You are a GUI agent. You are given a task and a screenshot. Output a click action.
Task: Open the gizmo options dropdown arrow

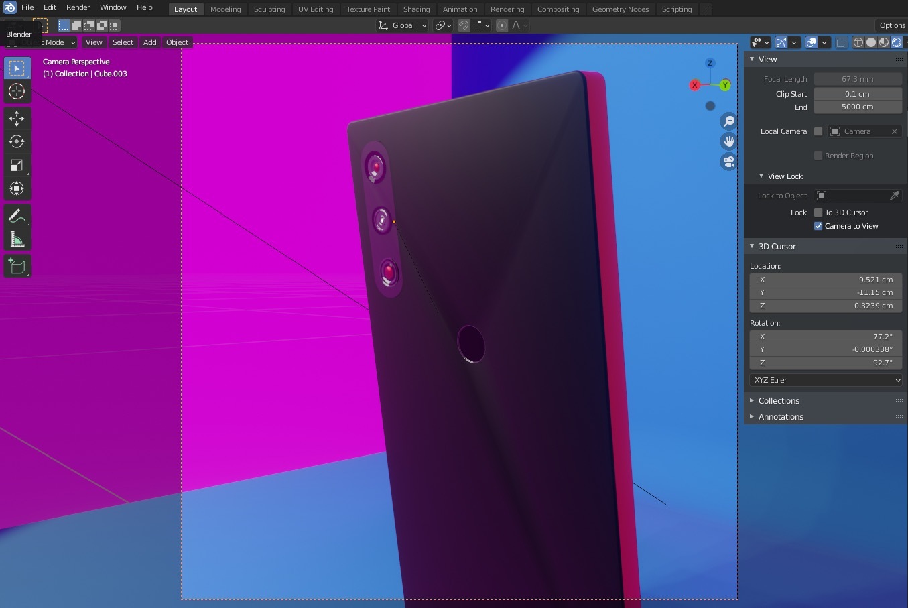point(794,42)
